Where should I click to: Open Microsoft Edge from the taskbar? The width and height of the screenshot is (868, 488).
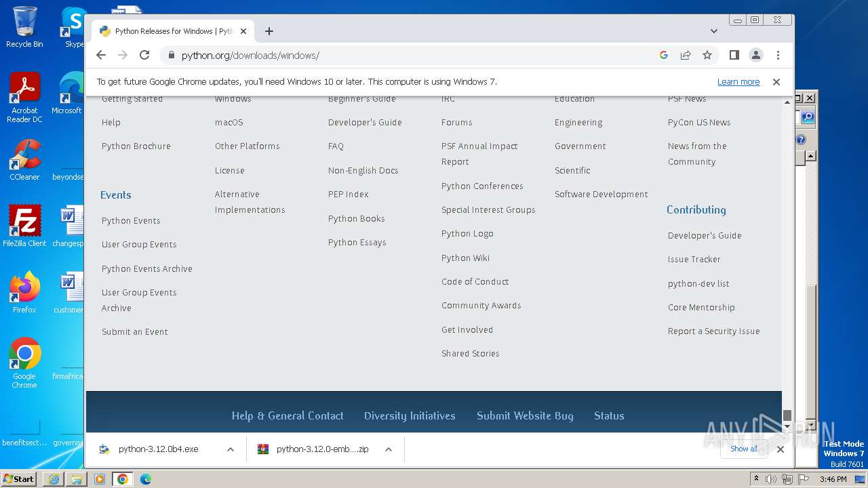coord(145,479)
